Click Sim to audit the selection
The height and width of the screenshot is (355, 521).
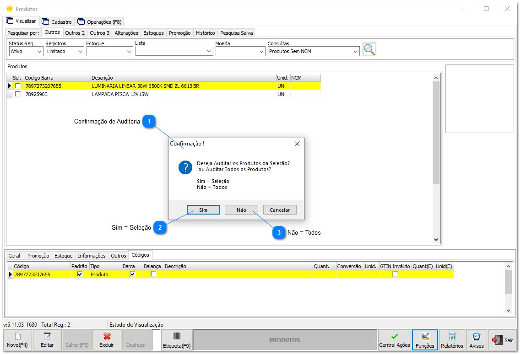[x=203, y=210]
